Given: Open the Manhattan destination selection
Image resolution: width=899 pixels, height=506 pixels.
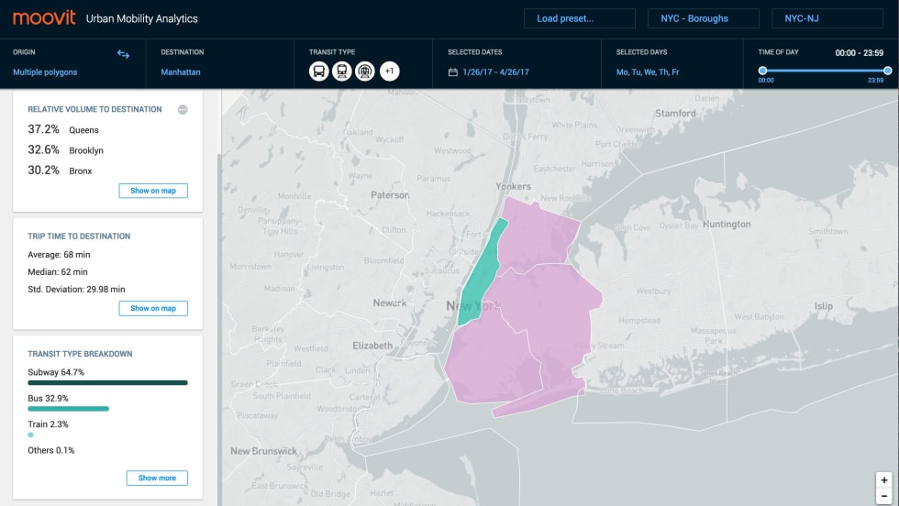Looking at the screenshot, I should tap(181, 72).
